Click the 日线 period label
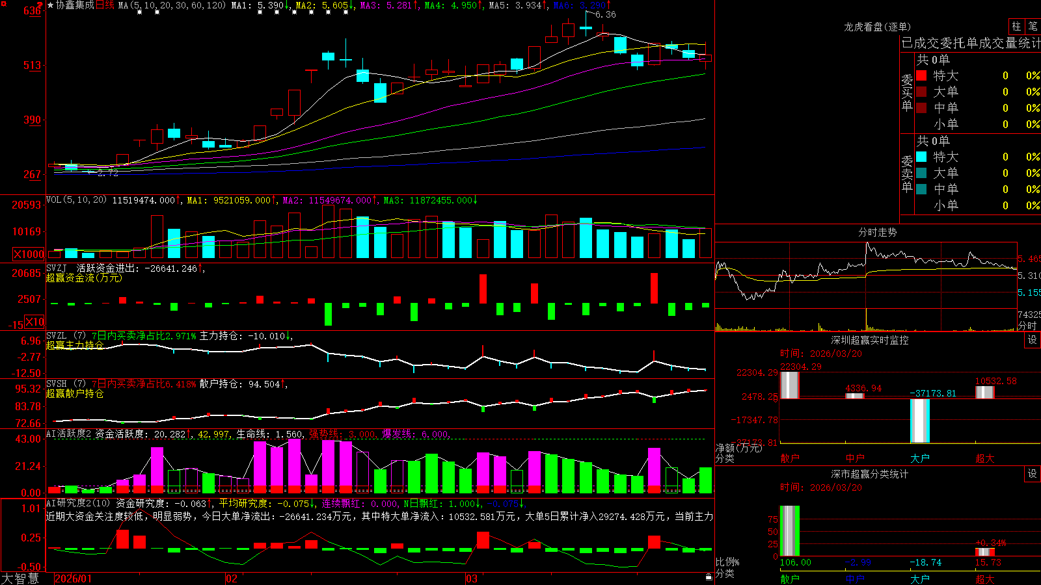Image resolution: width=1041 pixels, height=585 pixels. pyautogui.click(x=105, y=5)
